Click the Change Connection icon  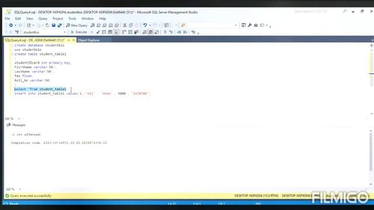[x=17, y=32]
